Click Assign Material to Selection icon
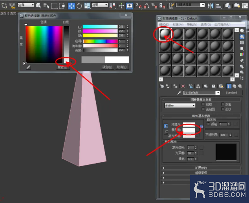The image size is (249, 203). tap(175, 86)
